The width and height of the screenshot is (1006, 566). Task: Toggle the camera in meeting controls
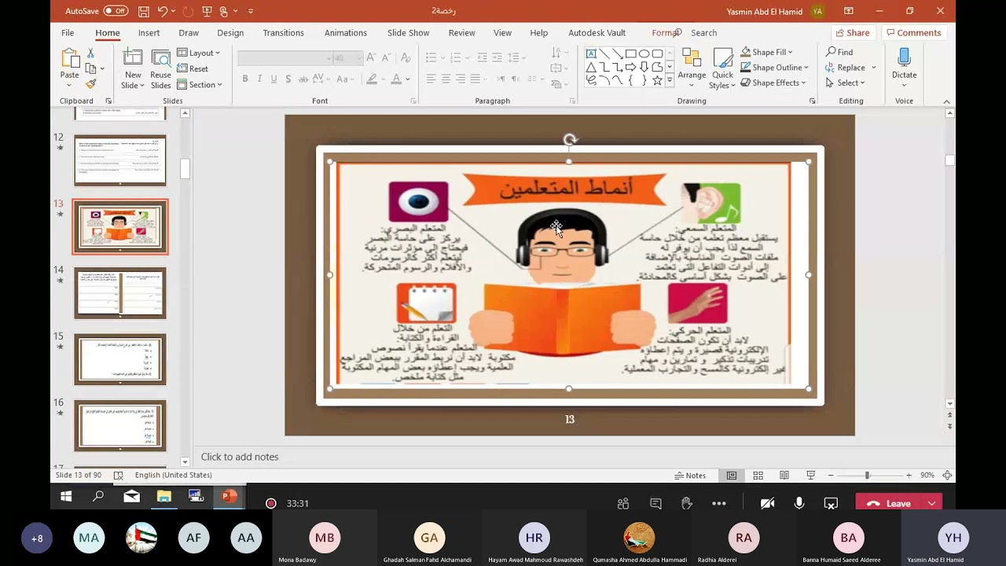(767, 503)
